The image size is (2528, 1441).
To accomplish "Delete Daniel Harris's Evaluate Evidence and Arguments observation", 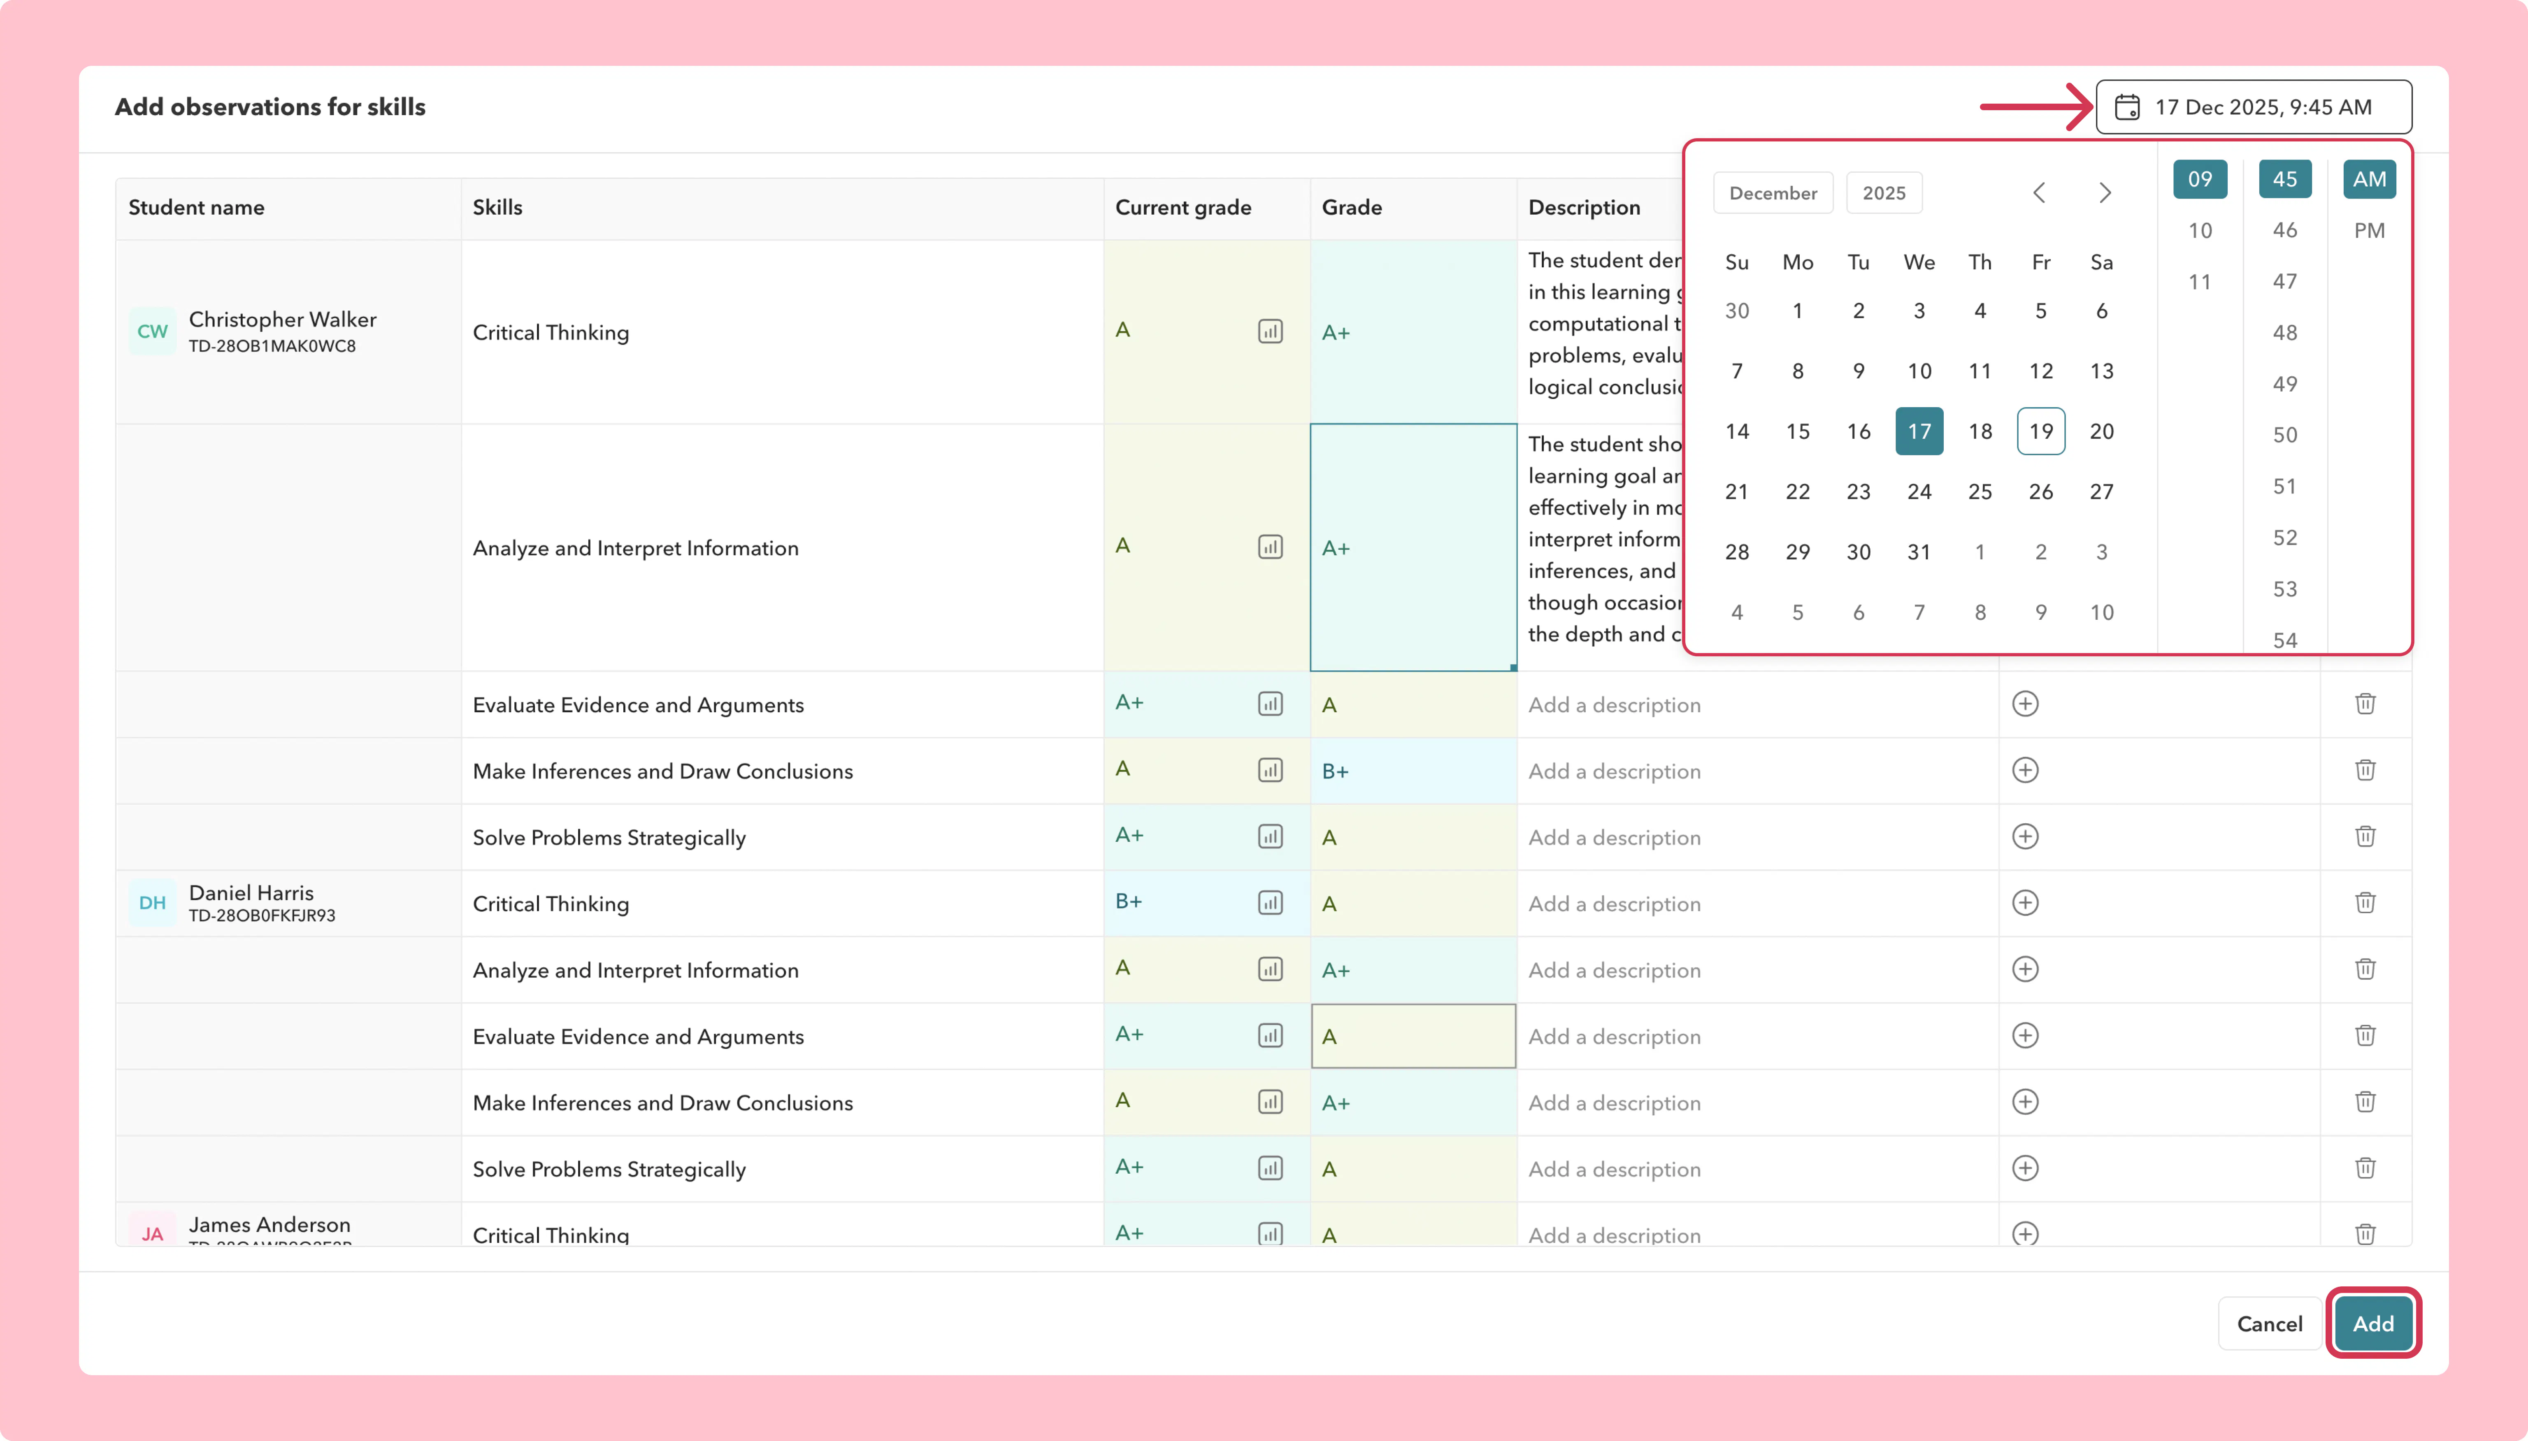I will [2365, 1035].
